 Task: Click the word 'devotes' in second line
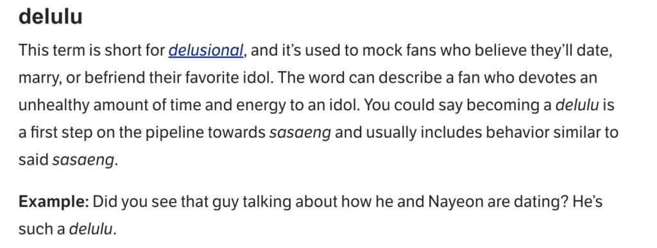[x=538, y=78]
